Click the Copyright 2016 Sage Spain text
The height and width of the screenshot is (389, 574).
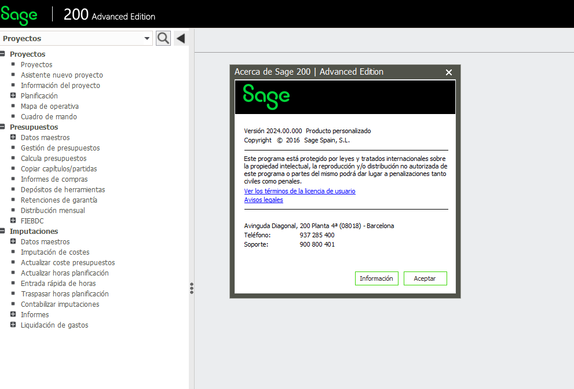297,140
